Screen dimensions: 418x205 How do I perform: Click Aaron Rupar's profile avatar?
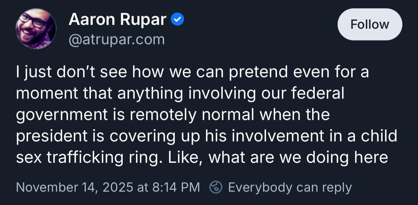(36, 29)
